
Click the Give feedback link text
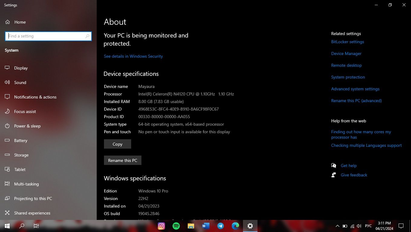click(354, 175)
